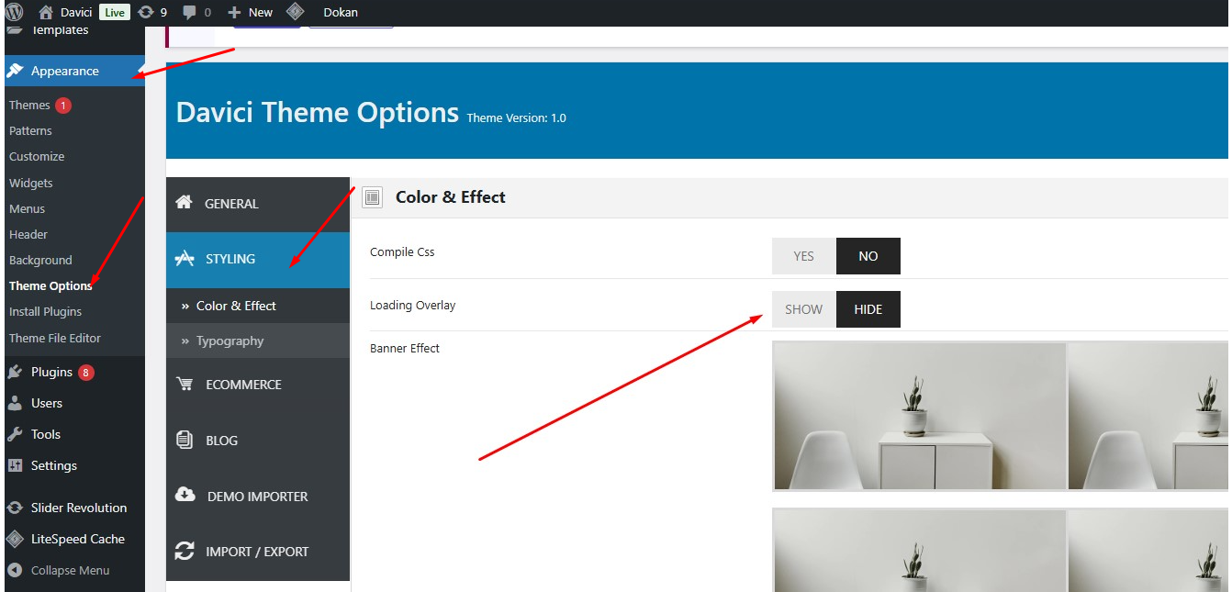
Task: Click the 'Theme Version: 1.0' text
Action: coord(517,117)
